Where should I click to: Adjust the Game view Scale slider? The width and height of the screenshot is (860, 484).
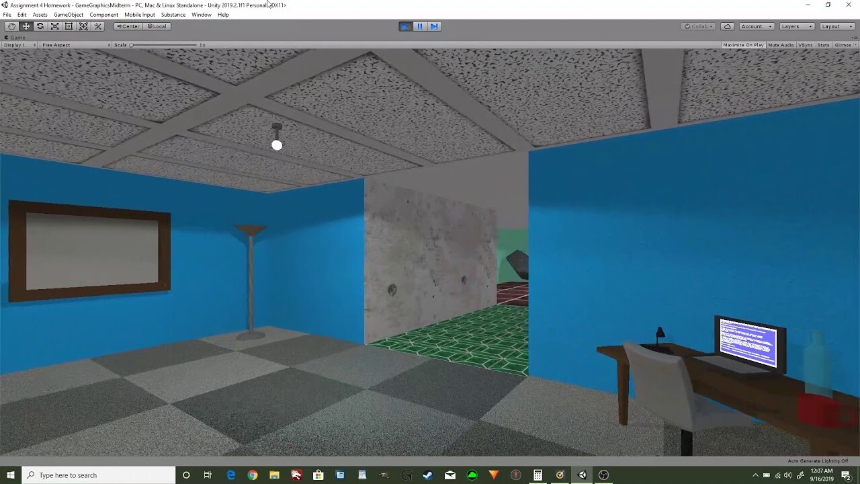point(164,45)
